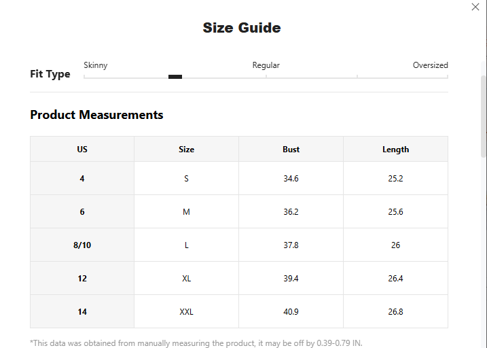Close the Size Guide dialog
The height and width of the screenshot is (348, 487).
(x=475, y=7)
